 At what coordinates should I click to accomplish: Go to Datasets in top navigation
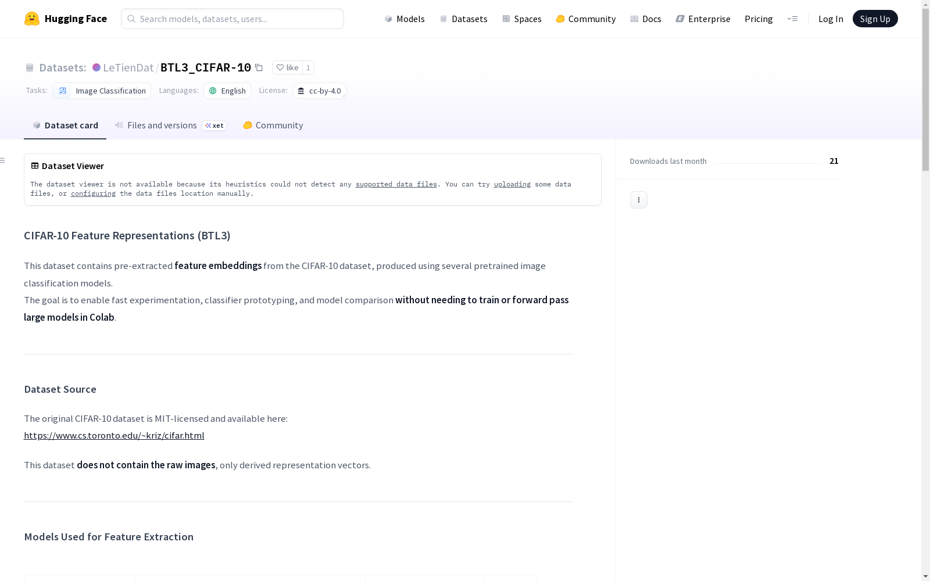463,19
